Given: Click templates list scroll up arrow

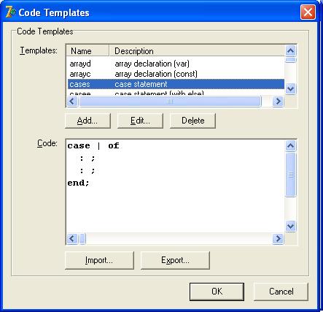Looking at the screenshot, I should (x=291, y=51).
